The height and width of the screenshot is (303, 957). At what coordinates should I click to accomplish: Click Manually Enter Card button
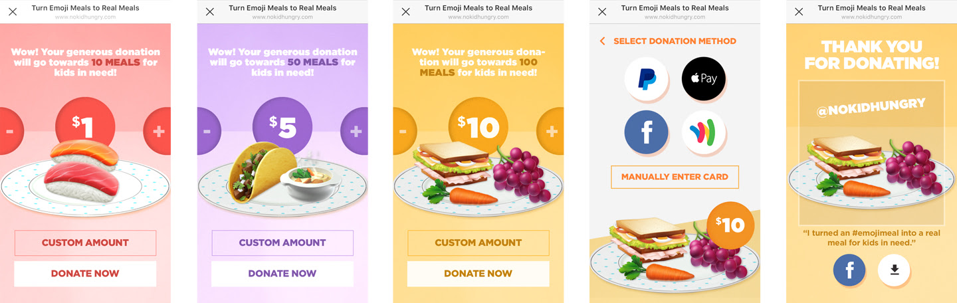675,177
